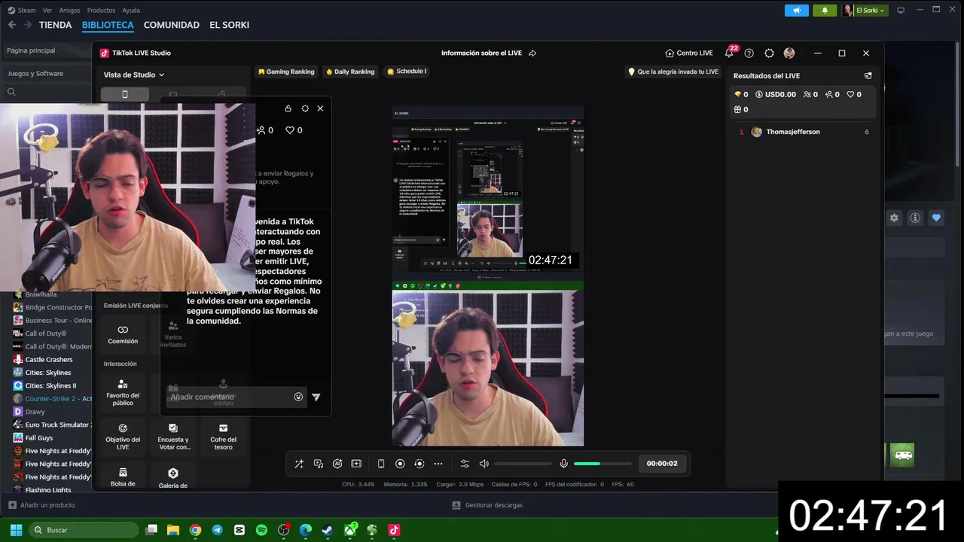The width and height of the screenshot is (964, 542).
Task: Open notifications bell with 22 badge
Action: coord(729,53)
